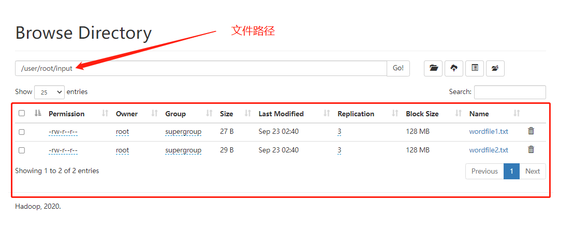Click the create directory folder icon

(x=433, y=68)
